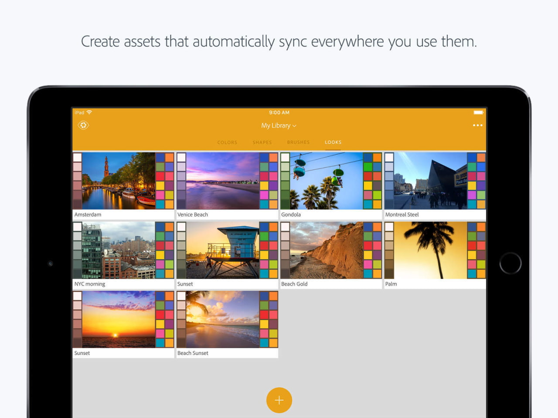Tap the 9:00 AM clock in status bar

[279, 112]
